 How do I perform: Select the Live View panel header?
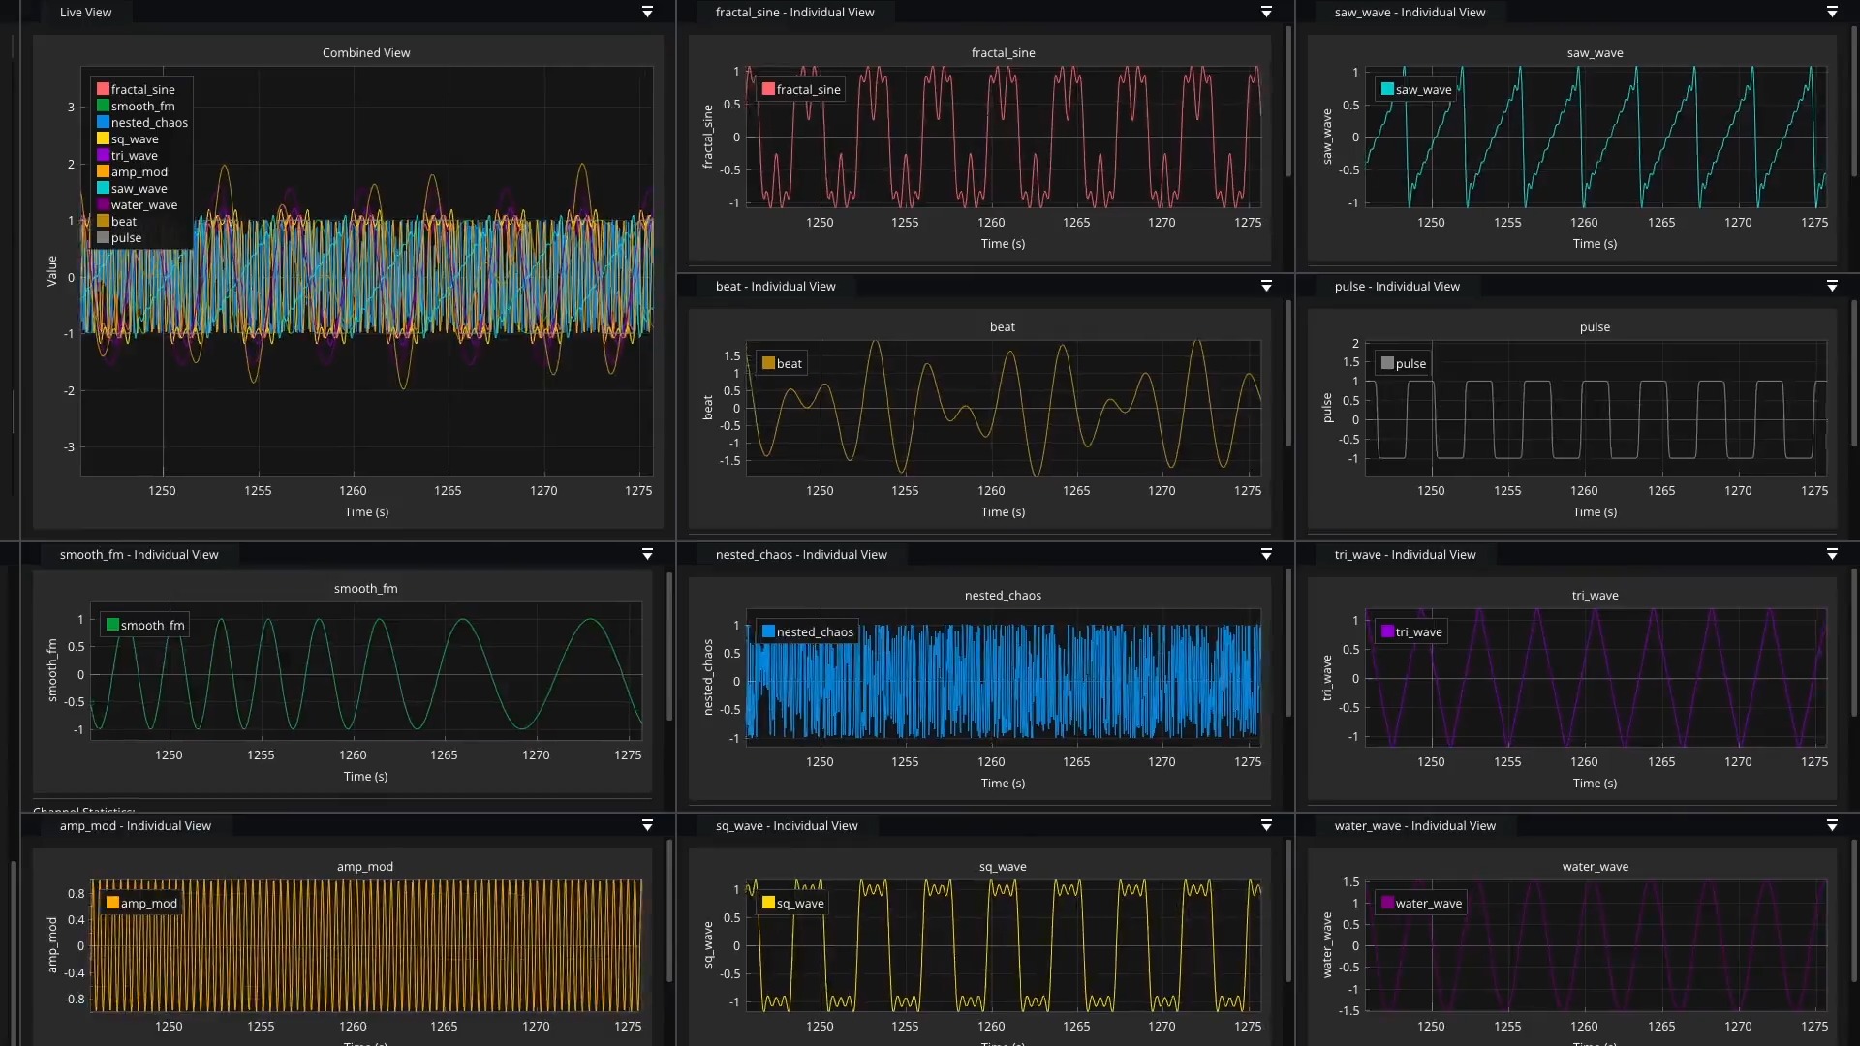pyautogui.click(x=85, y=12)
